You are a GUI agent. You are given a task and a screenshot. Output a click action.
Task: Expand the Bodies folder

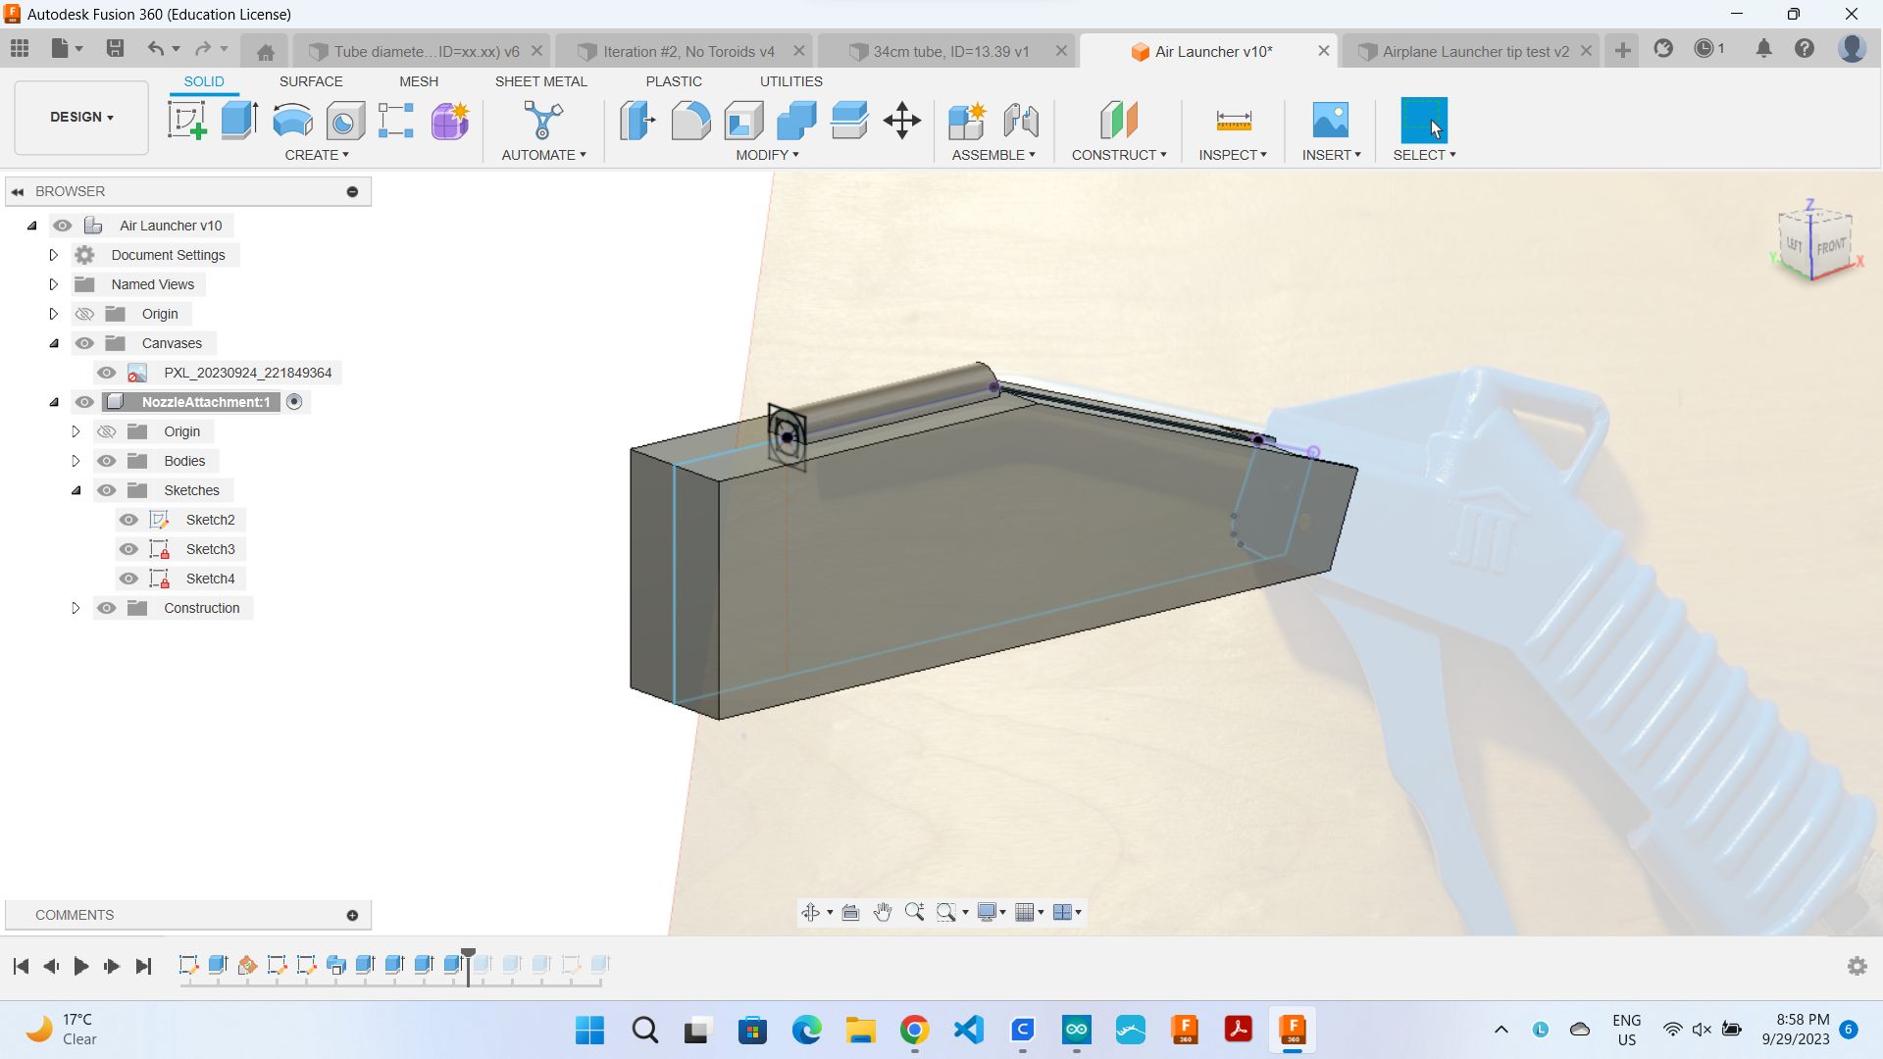click(75, 460)
